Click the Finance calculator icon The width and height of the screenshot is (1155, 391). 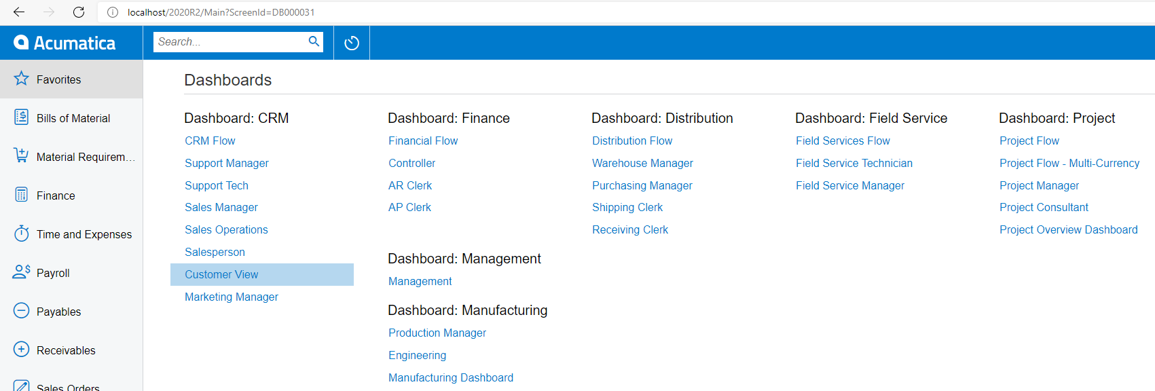point(21,195)
